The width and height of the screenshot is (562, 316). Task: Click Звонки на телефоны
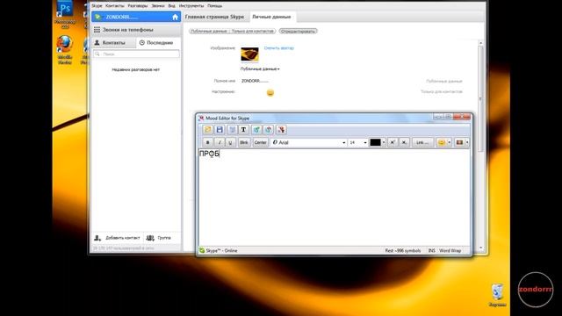click(x=127, y=30)
